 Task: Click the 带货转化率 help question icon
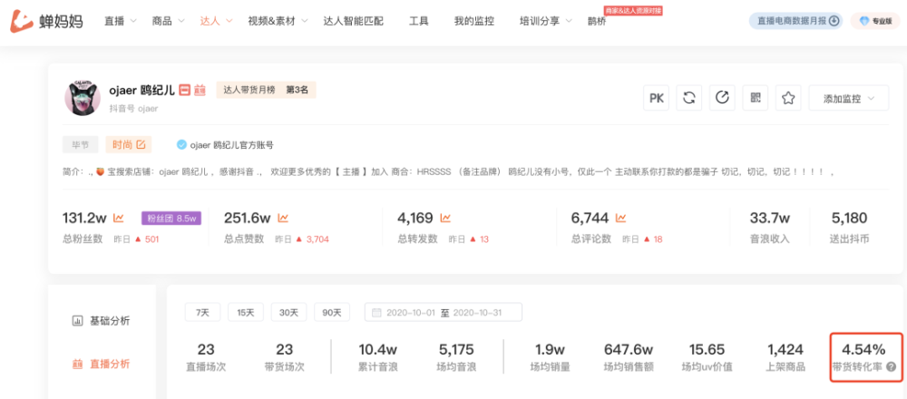point(891,366)
